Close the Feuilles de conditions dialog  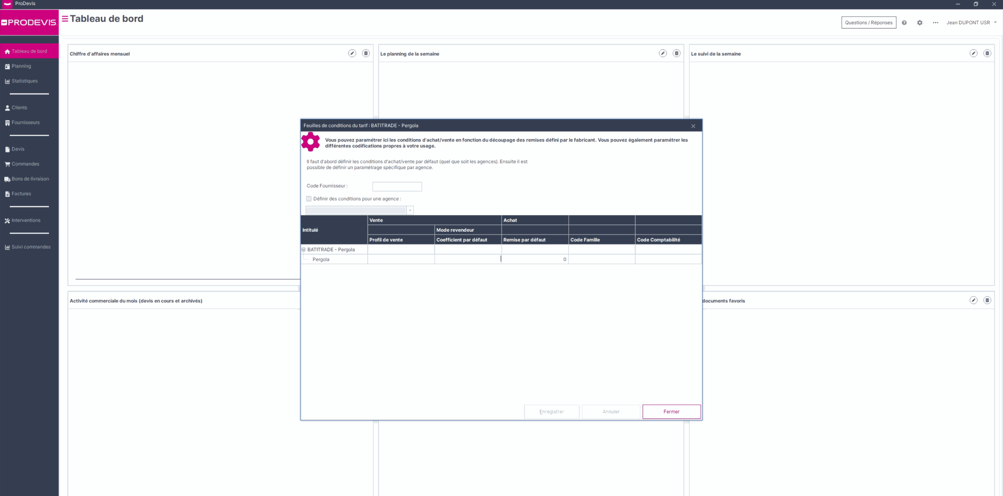pyautogui.click(x=693, y=126)
